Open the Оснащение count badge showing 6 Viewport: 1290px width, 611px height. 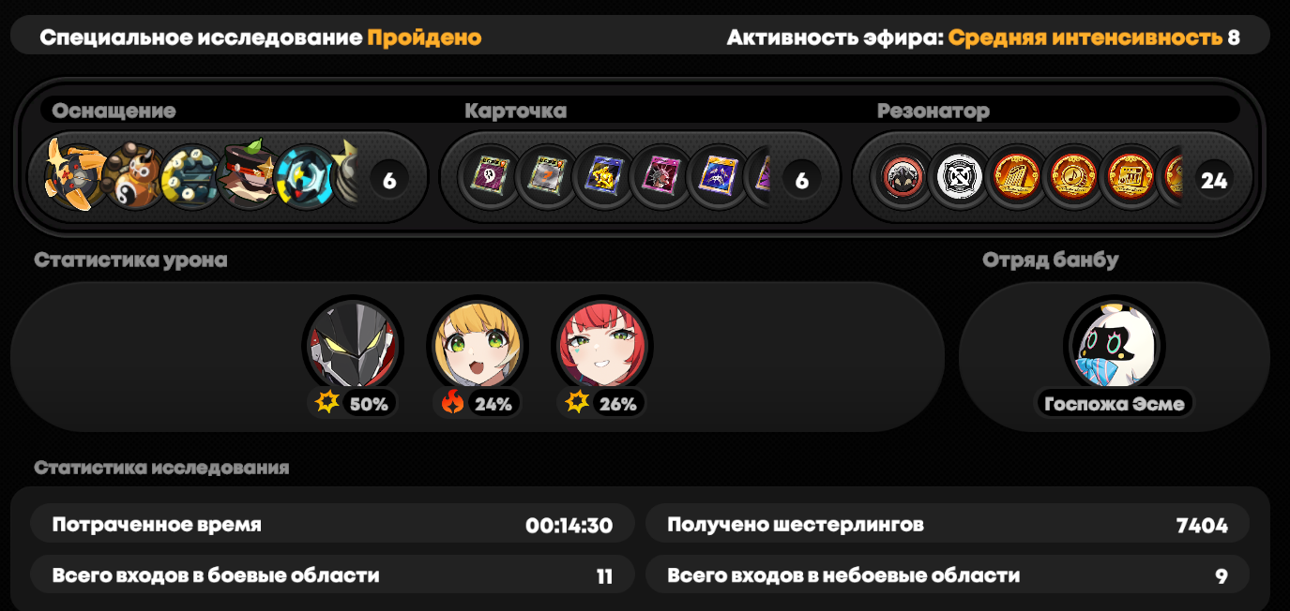point(389,180)
